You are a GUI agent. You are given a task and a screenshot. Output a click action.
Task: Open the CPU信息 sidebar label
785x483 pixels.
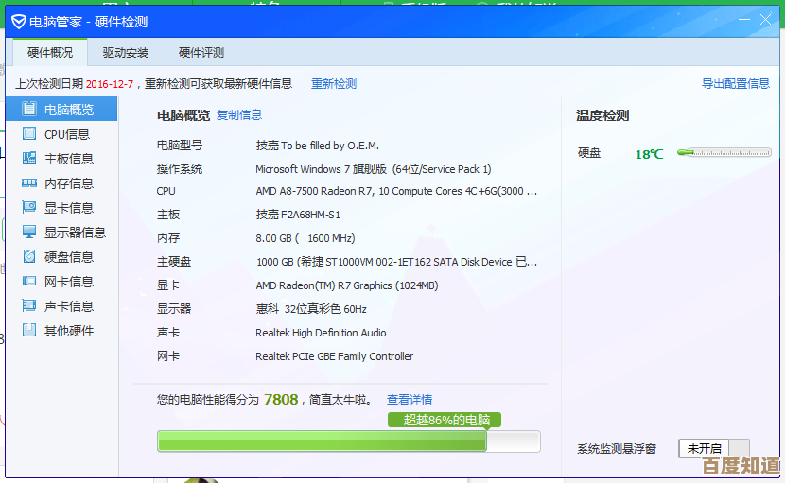tap(67, 134)
